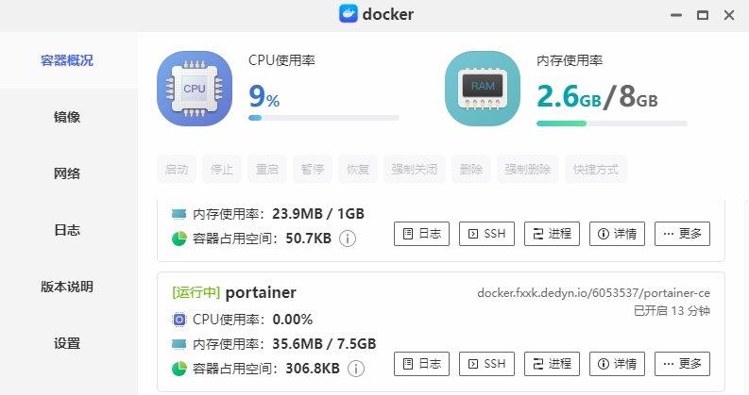The image size is (749, 395).
Task: Click the RAM memory icon
Action: click(x=482, y=89)
